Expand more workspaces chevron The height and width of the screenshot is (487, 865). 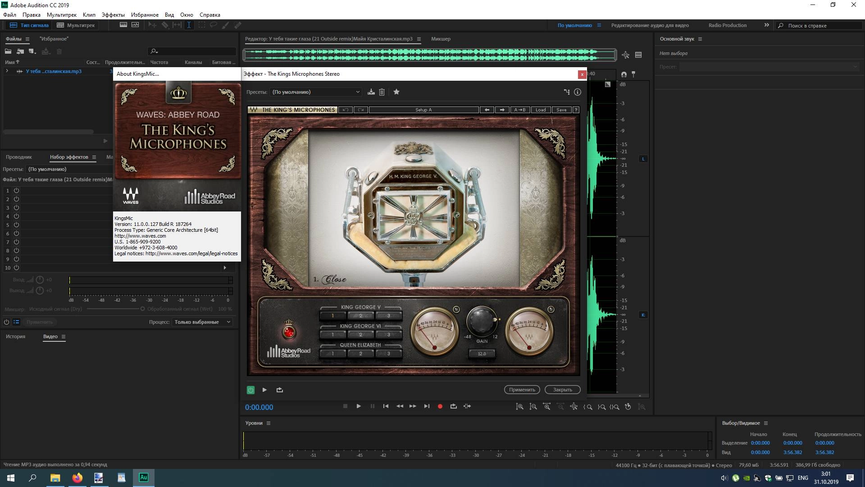tap(767, 25)
